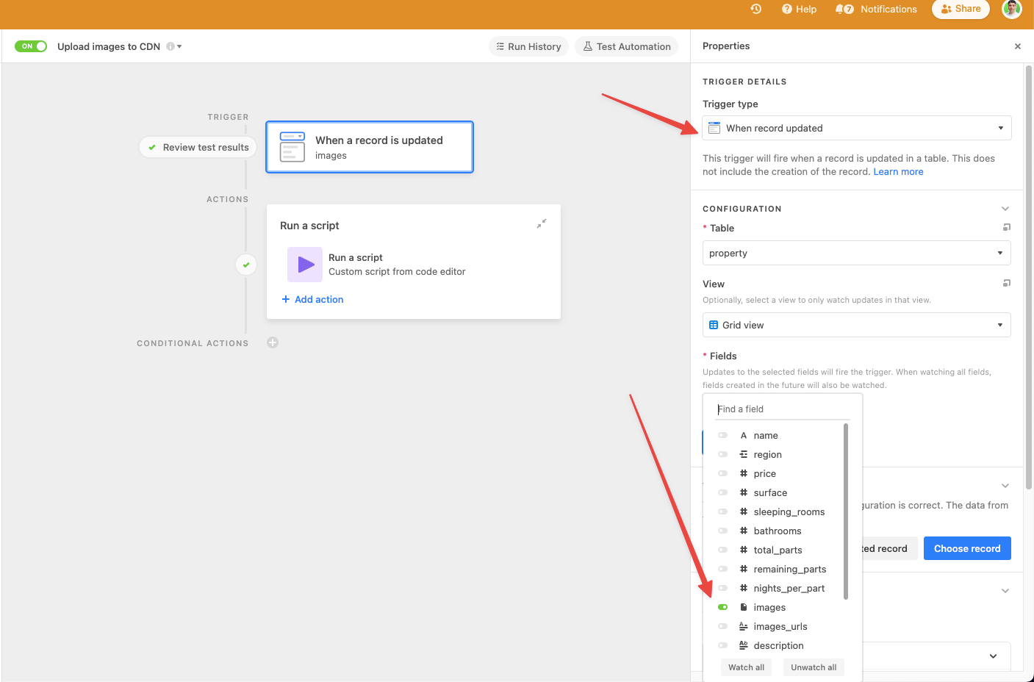Collapse the Configuration section chevron

click(1005, 208)
